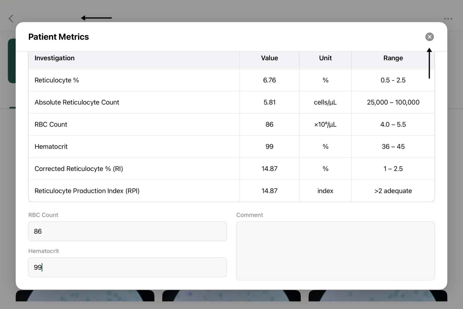Click the Hematocrit field label above the input

pos(44,251)
